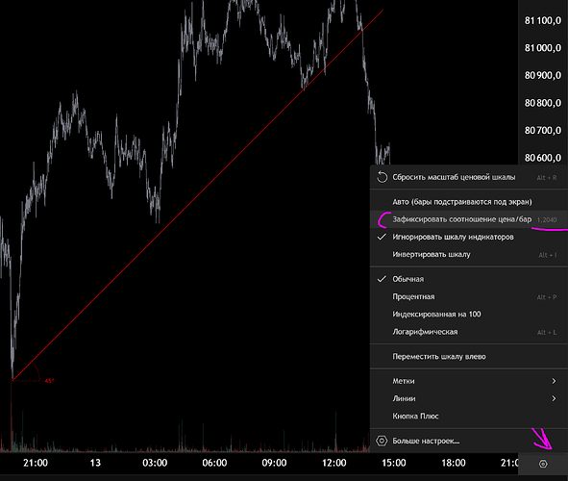Viewport: 568px width, 481px height.
Task: Click the 81 000,0 price axis label
Action: click(x=543, y=48)
